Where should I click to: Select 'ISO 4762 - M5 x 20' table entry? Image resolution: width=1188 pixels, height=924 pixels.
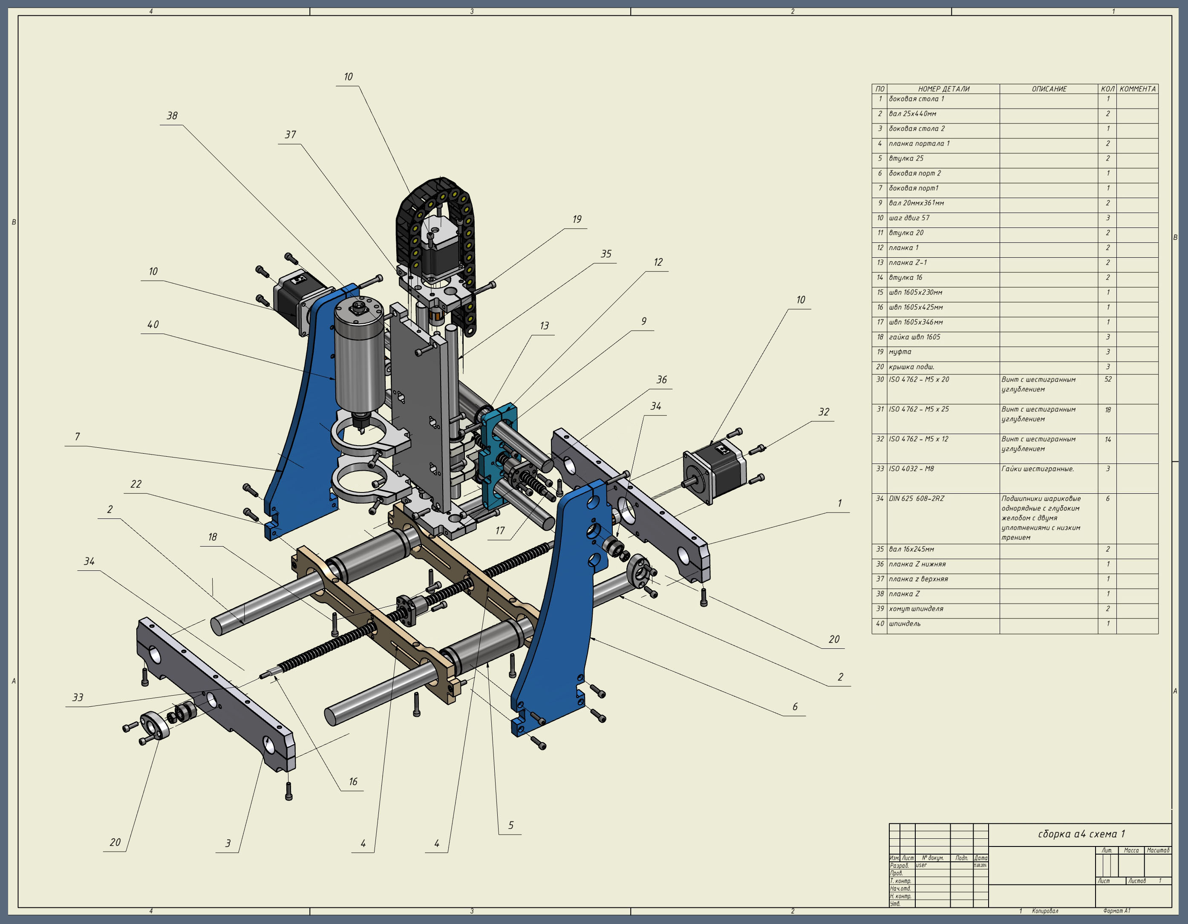(x=919, y=380)
